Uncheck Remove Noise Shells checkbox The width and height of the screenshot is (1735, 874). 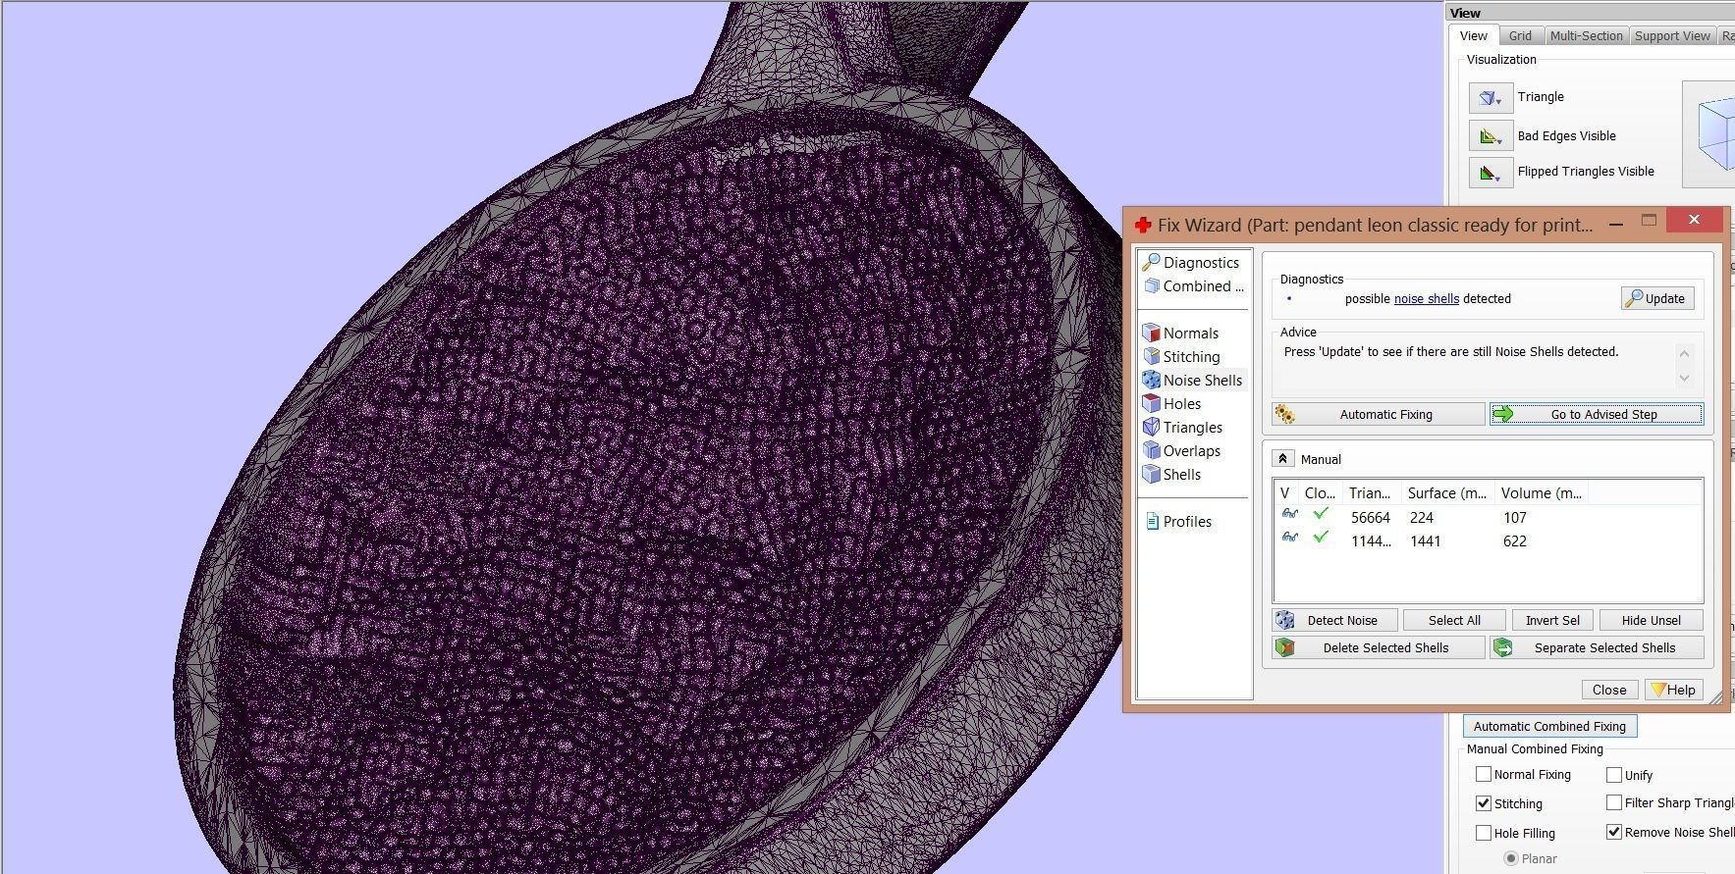(1614, 832)
